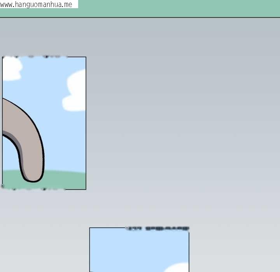
Task: Click the blue sky in lower panel
Action: point(128,249)
